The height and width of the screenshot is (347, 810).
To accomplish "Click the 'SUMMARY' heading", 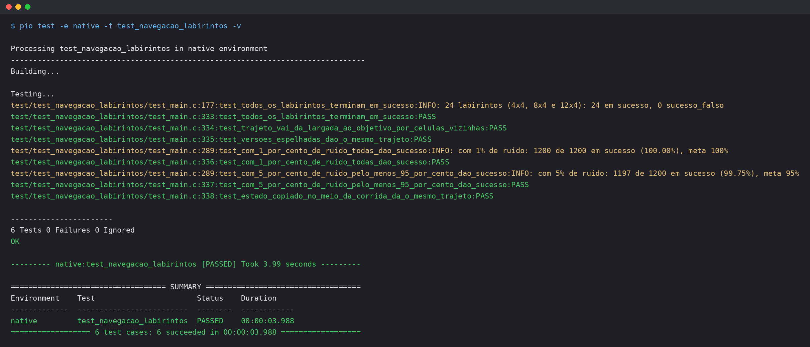I will point(186,287).
